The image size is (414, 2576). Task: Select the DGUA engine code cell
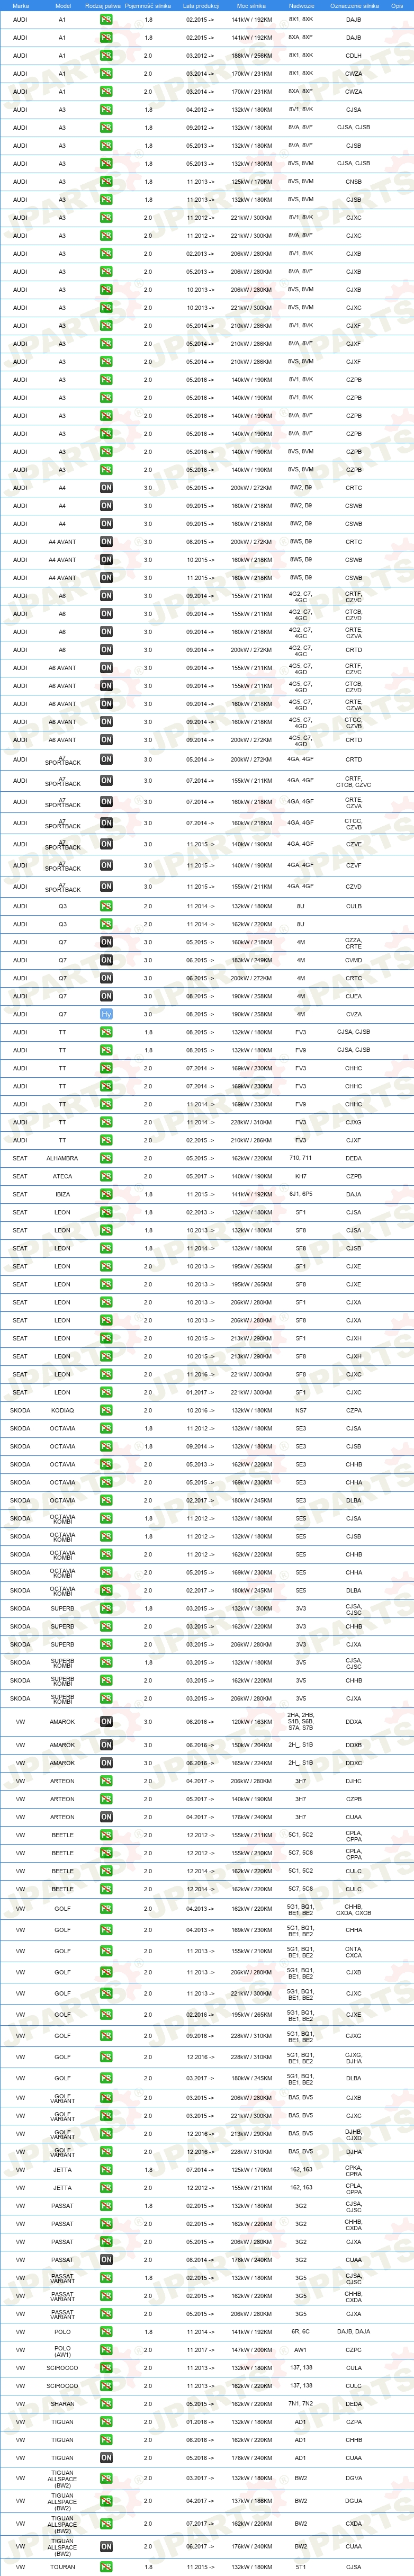(x=354, y=2501)
